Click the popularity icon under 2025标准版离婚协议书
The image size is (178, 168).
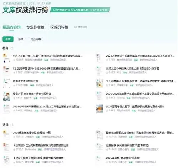click(x=14, y=137)
